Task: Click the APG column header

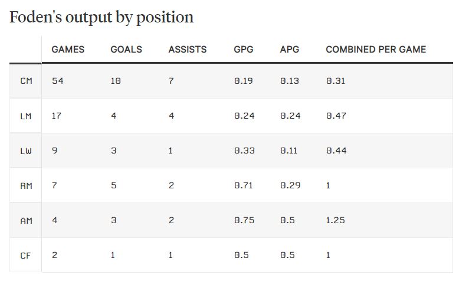Action: coord(290,50)
